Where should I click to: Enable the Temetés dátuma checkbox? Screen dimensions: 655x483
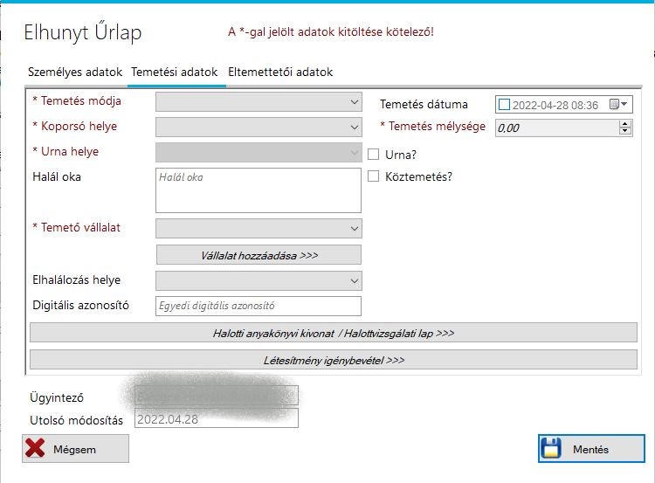pyautogui.click(x=504, y=105)
